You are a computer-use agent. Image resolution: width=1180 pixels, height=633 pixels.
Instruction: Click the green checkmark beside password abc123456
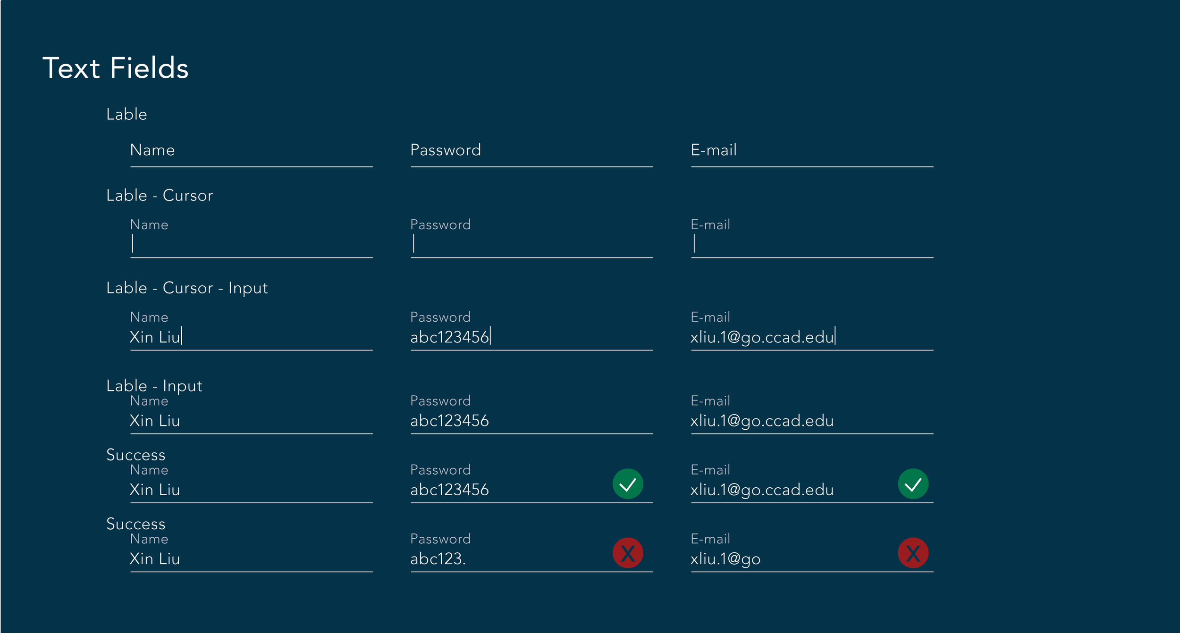pos(627,483)
